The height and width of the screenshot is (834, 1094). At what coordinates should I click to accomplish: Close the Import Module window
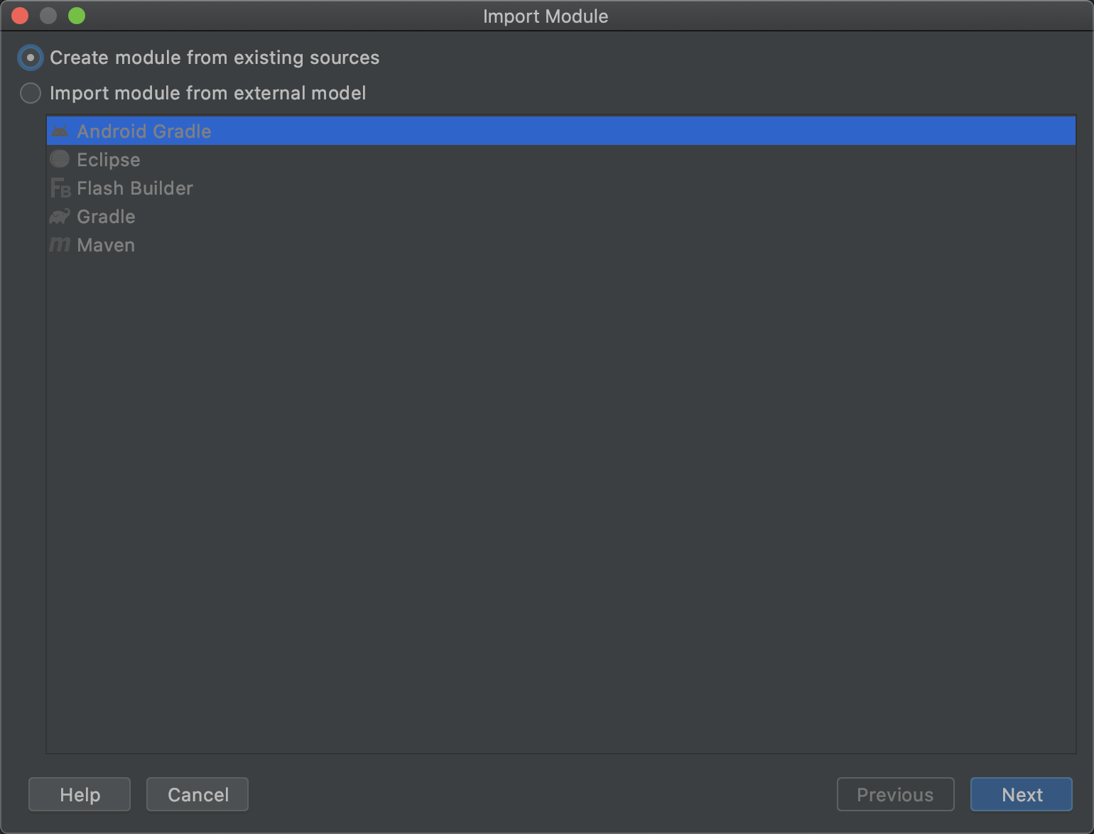pyautogui.click(x=20, y=16)
